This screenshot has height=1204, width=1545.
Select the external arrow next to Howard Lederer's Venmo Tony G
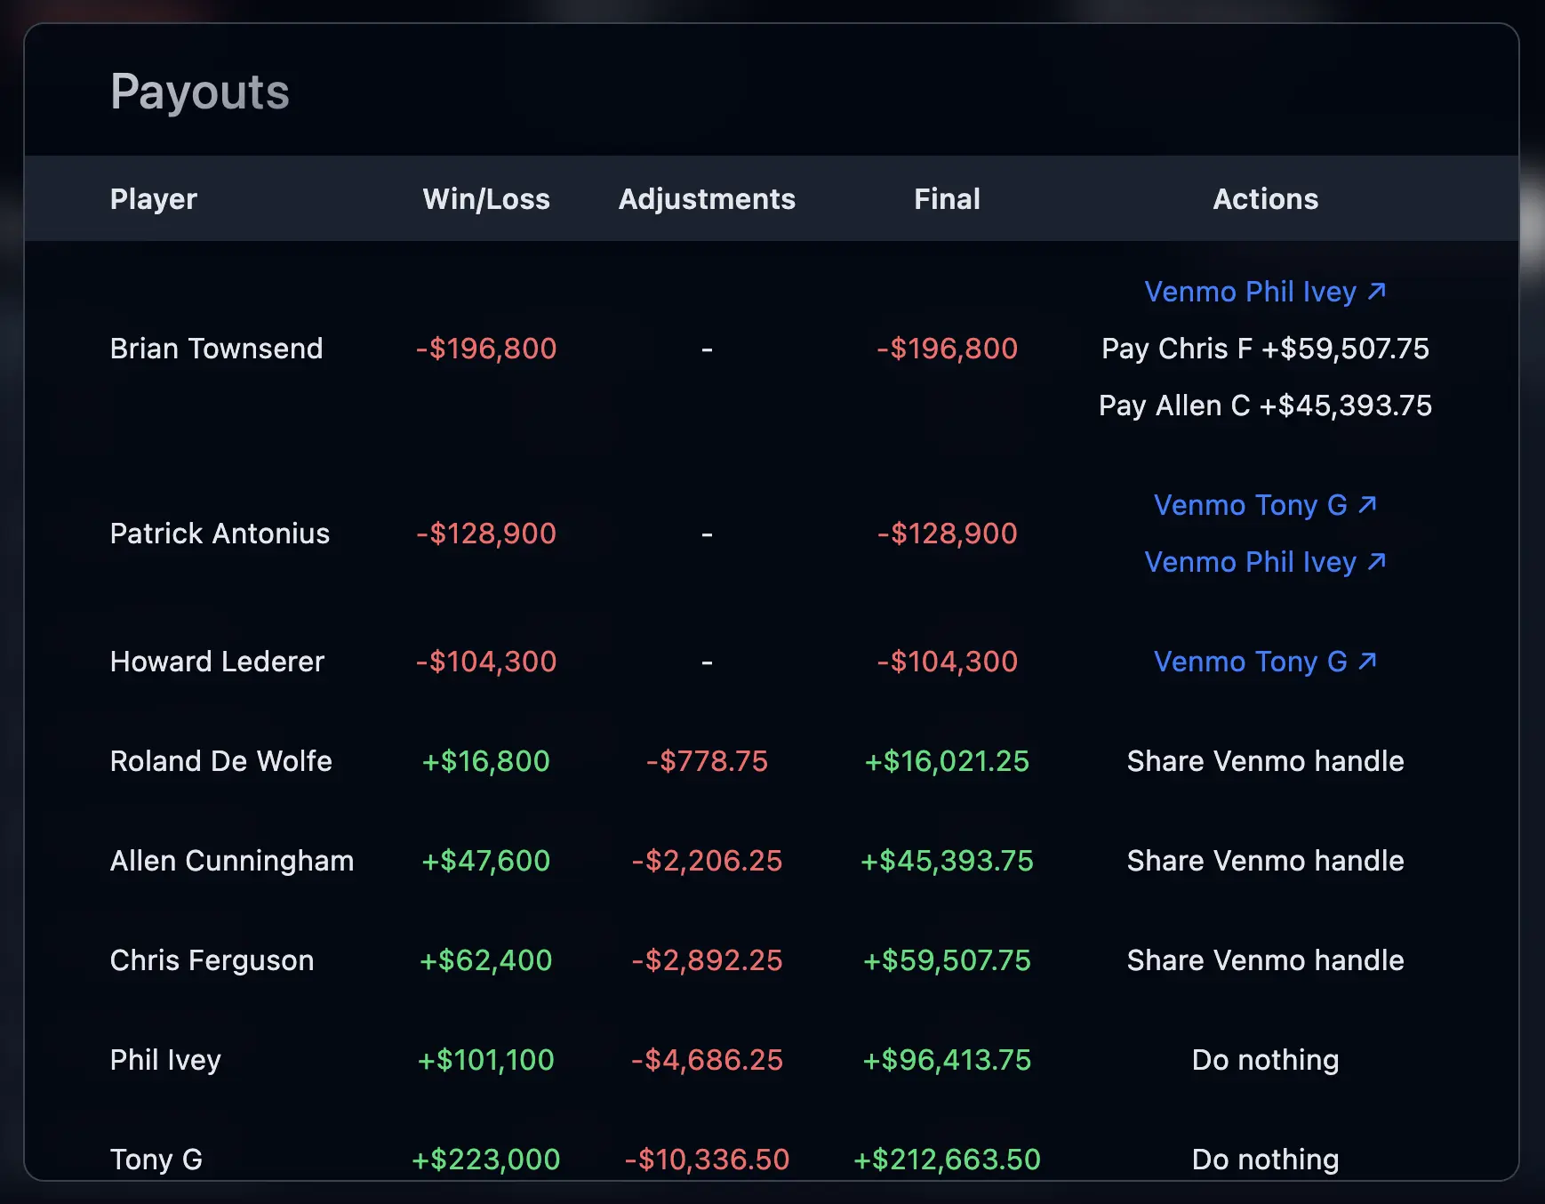(x=1367, y=662)
